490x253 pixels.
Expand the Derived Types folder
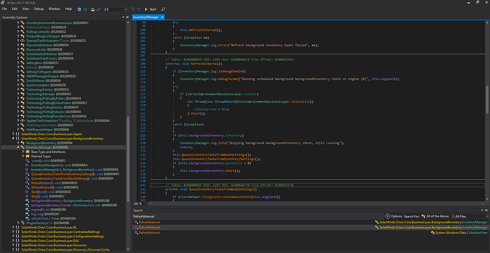point(23,156)
